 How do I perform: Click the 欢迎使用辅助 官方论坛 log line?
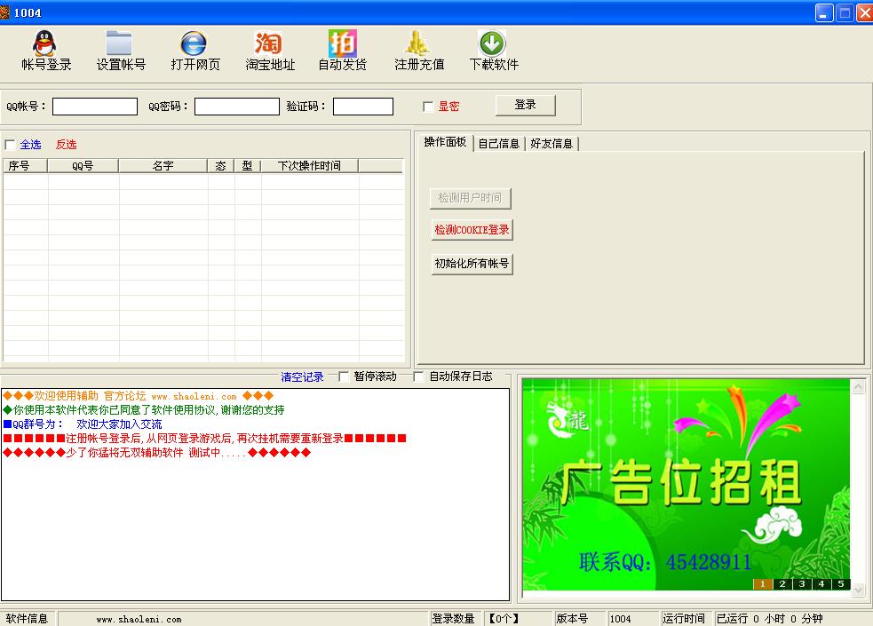[138, 396]
